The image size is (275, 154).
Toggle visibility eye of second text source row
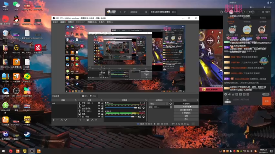tap(99, 106)
